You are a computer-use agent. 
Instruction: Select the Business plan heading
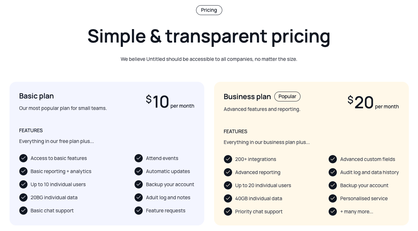pos(247,97)
